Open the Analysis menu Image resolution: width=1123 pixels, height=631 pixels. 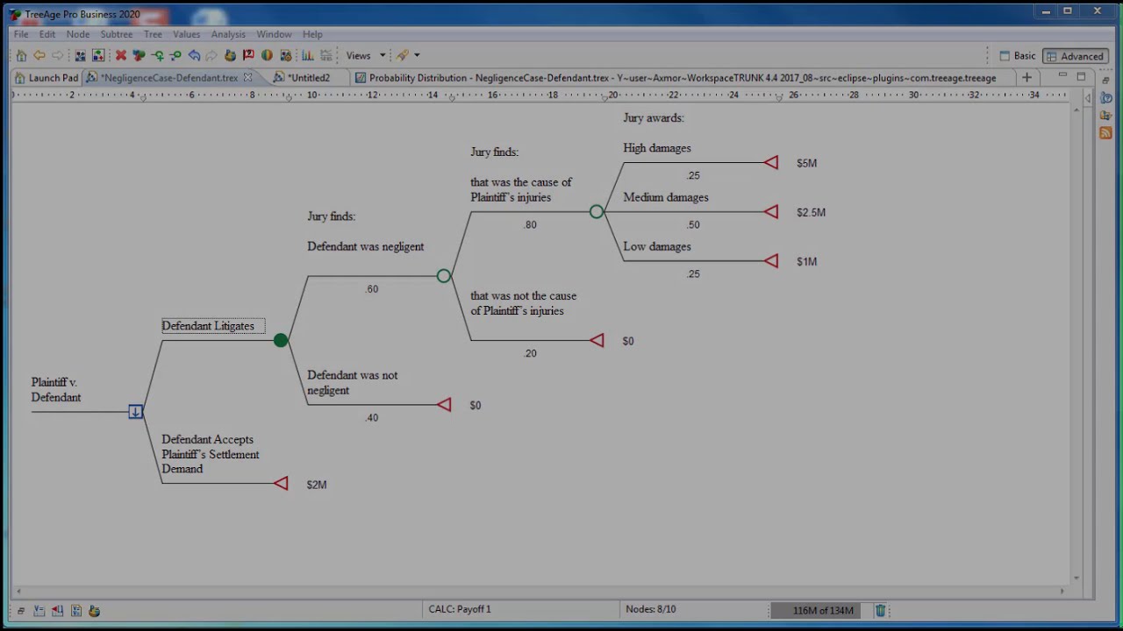(x=228, y=34)
